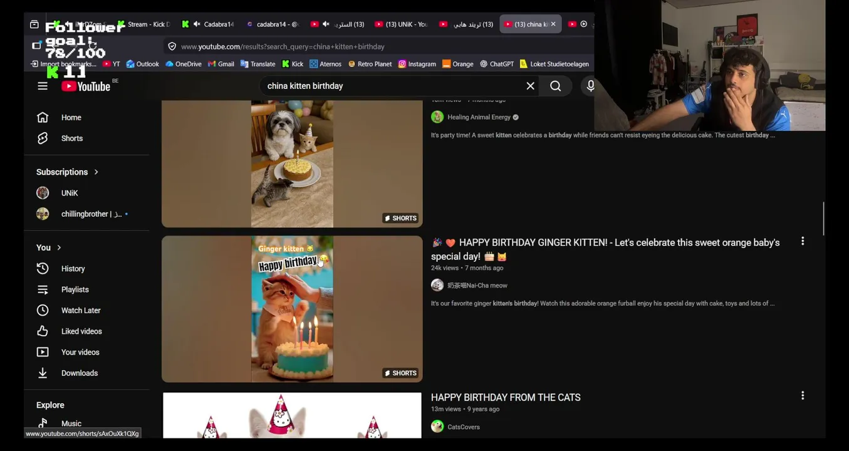The height and width of the screenshot is (451, 849).
Task: Switch to the (13) UNiK YouTube tab
Action: (402, 24)
